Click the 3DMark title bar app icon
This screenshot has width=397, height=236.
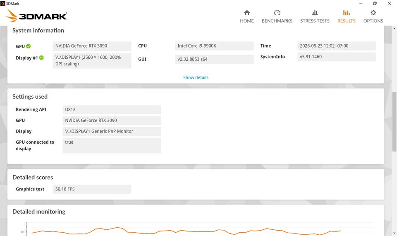point(3,3)
